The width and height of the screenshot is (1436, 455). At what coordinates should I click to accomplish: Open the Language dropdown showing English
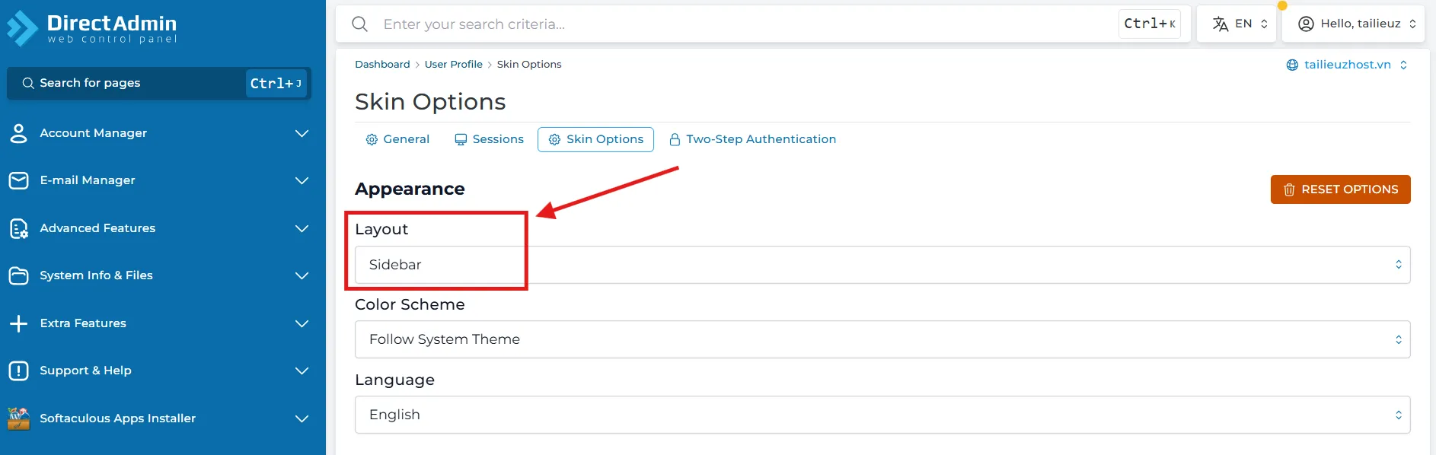pos(882,415)
